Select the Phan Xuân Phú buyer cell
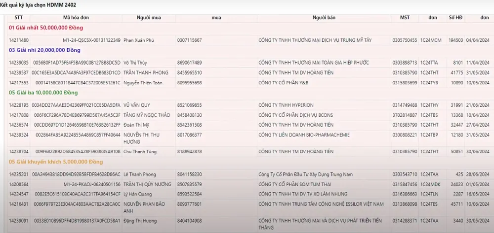The width and height of the screenshot is (494, 233). coord(139,40)
